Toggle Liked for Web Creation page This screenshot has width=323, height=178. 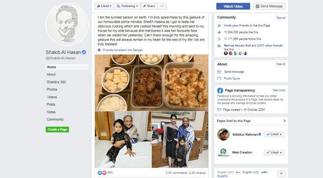274,153
